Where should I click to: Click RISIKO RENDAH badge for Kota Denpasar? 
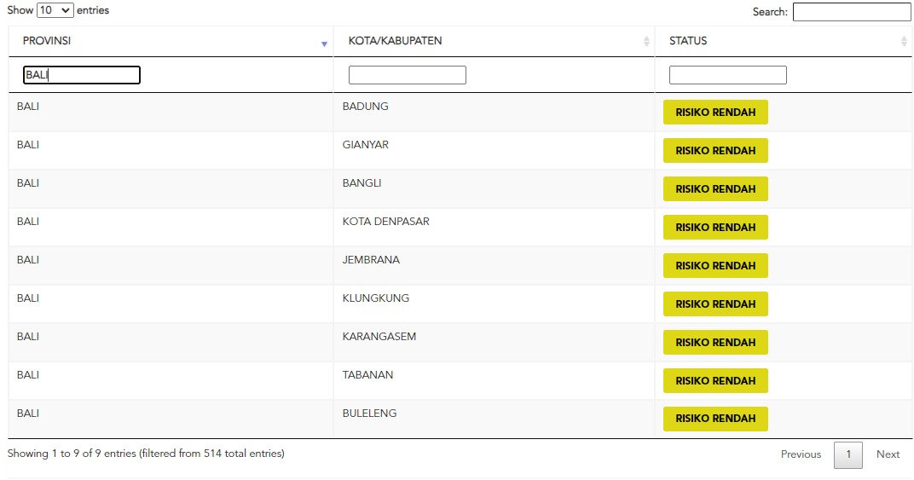[x=715, y=228]
